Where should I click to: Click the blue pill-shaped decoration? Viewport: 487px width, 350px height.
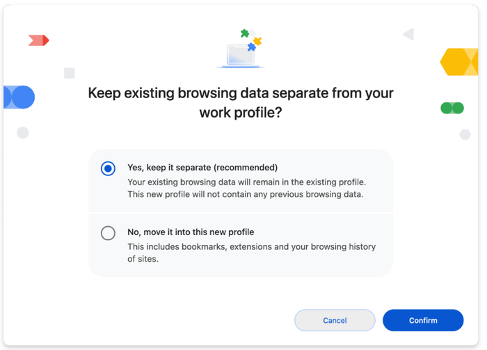pos(19,97)
